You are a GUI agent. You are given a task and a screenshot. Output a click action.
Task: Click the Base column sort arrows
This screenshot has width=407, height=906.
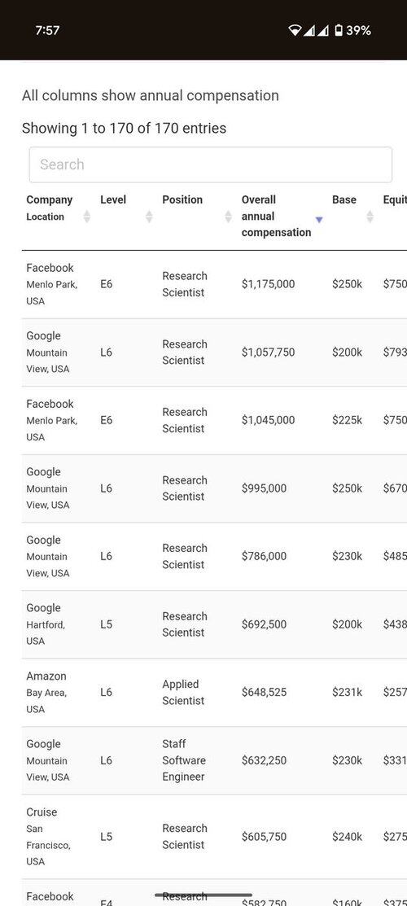(370, 217)
